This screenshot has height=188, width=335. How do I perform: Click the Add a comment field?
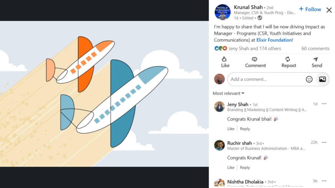pos(266,79)
